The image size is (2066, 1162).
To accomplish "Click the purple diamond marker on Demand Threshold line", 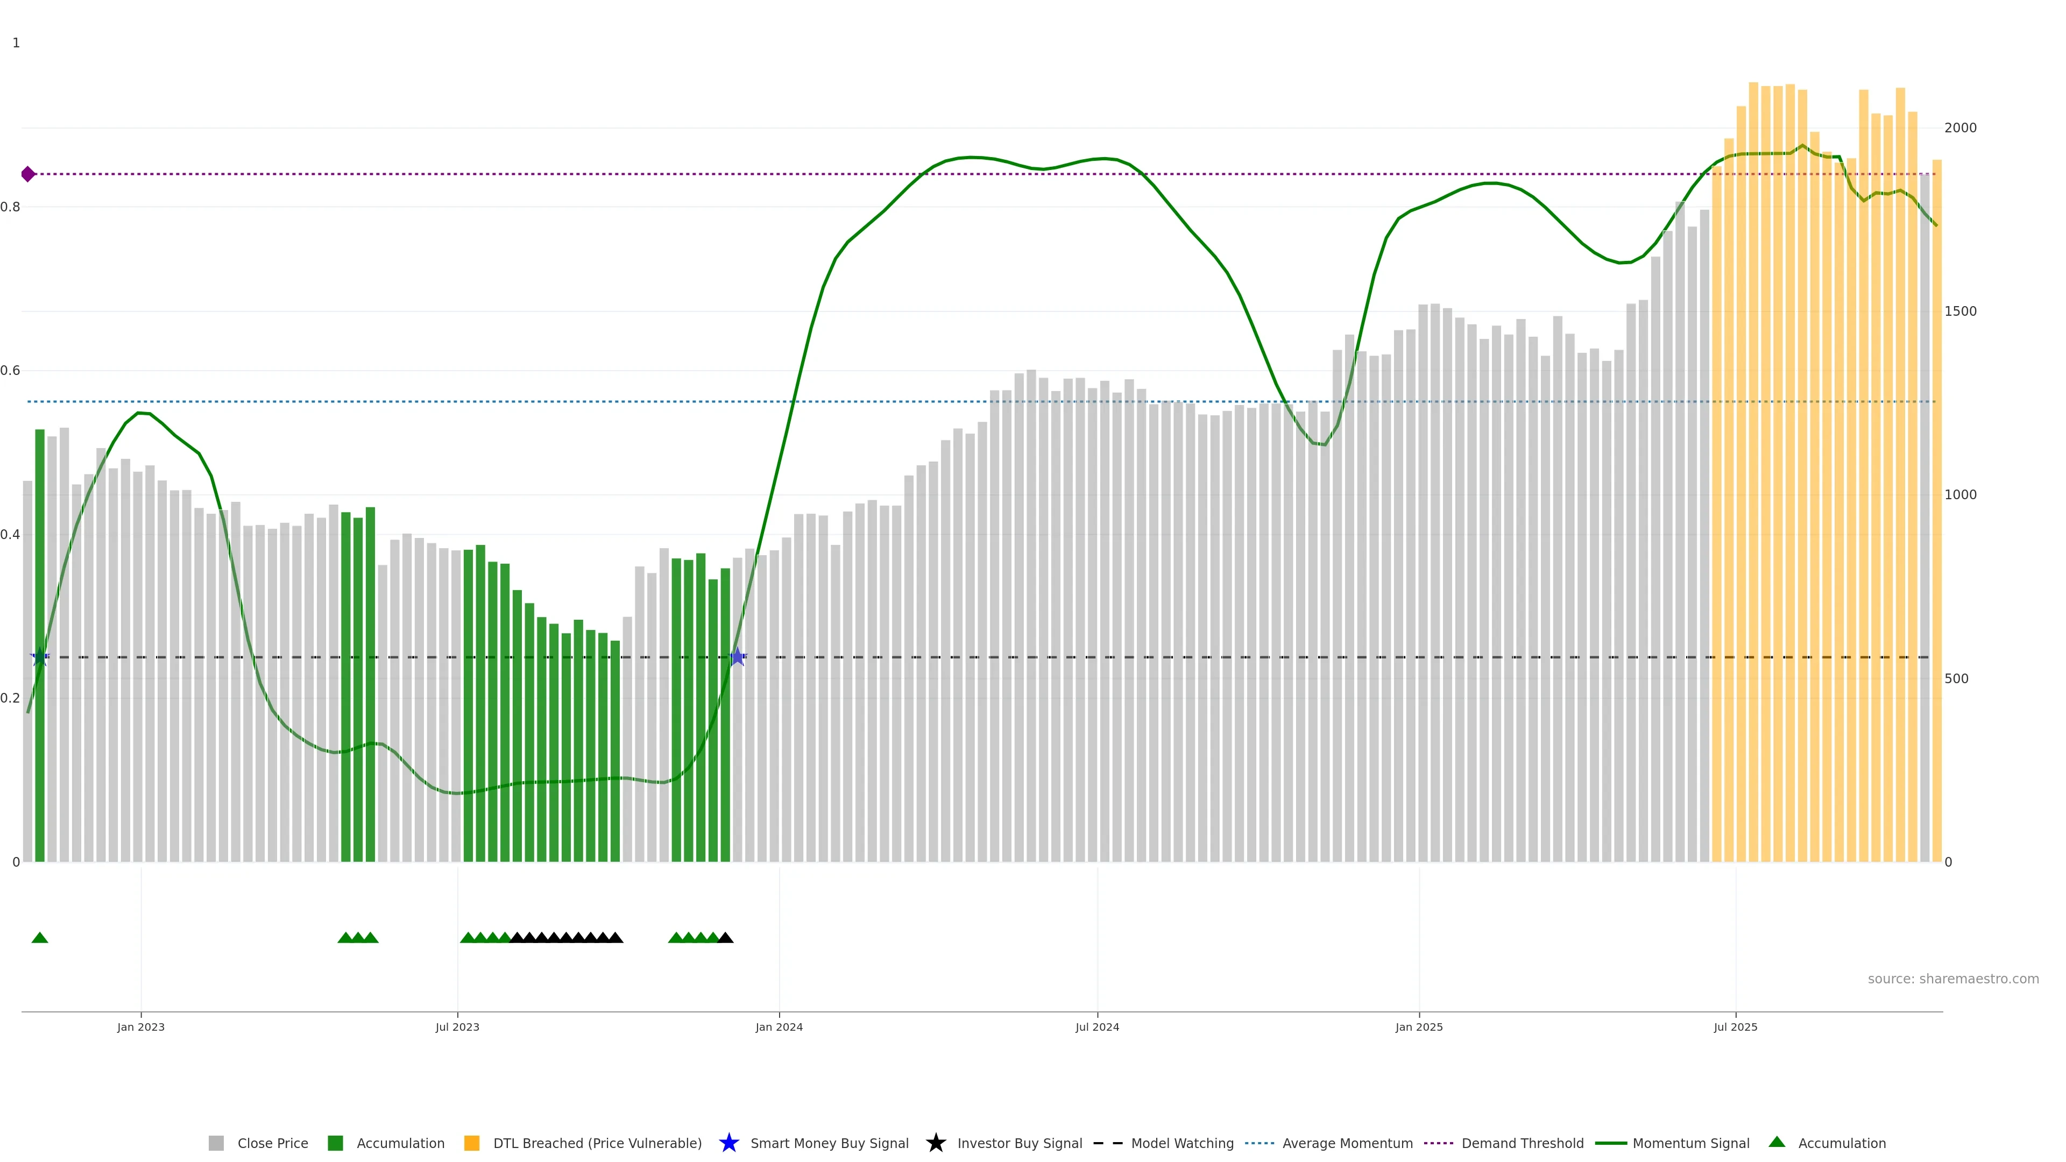I will click(28, 174).
